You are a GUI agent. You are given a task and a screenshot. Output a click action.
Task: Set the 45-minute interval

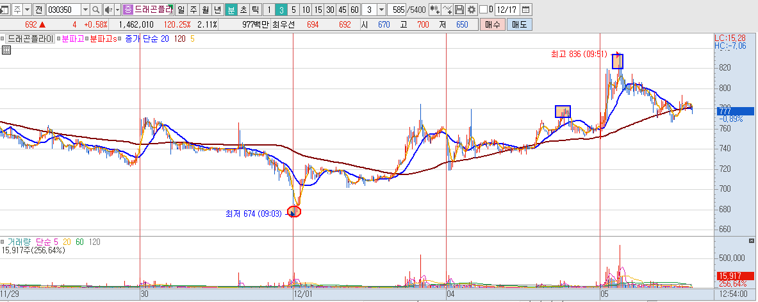(x=342, y=9)
